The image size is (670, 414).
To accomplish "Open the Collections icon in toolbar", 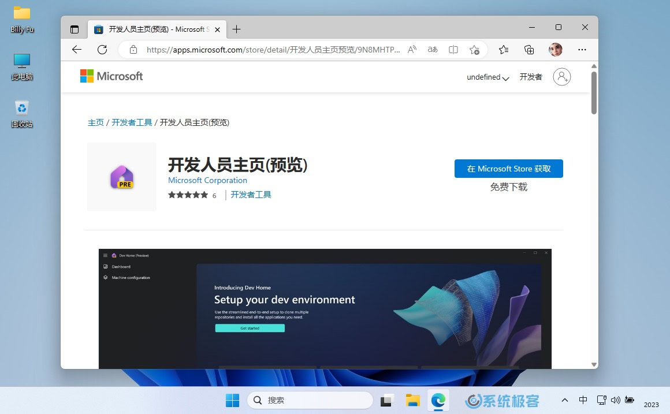I will (529, 50).
